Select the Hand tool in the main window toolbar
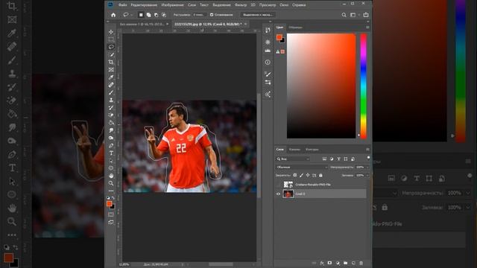The width and height of the screenshot is (477, 268). pos(111,176)
